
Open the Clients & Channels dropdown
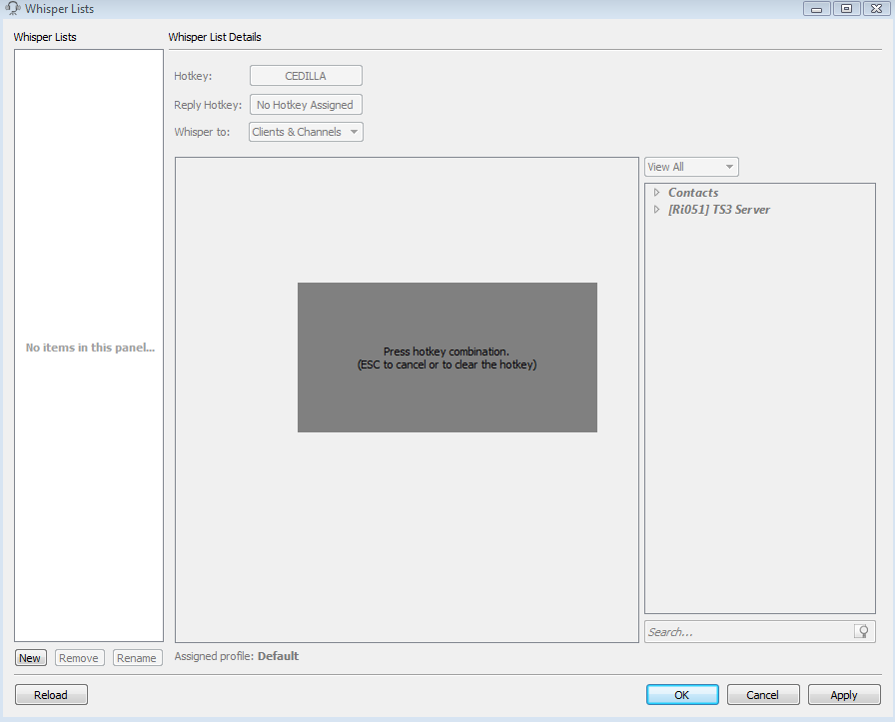click(x=306, y=132)
